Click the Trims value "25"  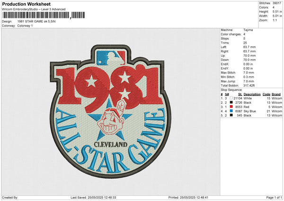(245, 43)
